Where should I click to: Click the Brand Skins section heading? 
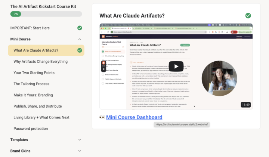click(20, 151)
